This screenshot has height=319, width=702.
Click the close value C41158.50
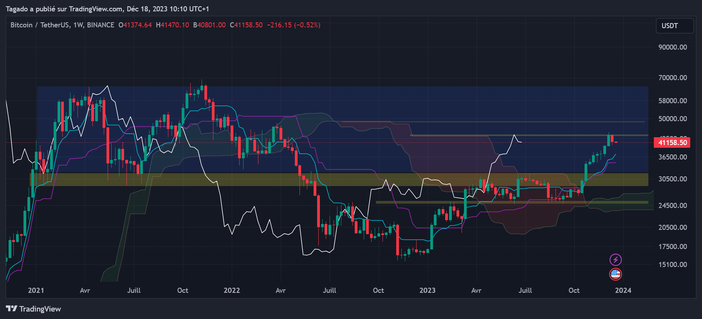(246, 25)
